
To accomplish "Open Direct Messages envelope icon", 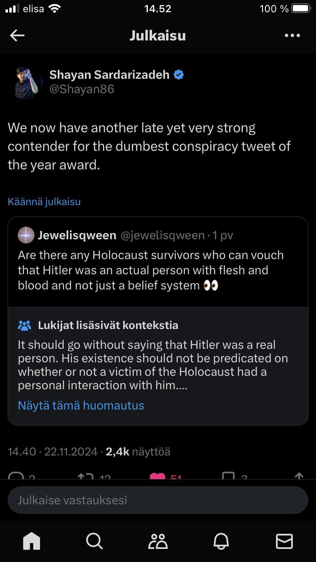I will [284, 541].
